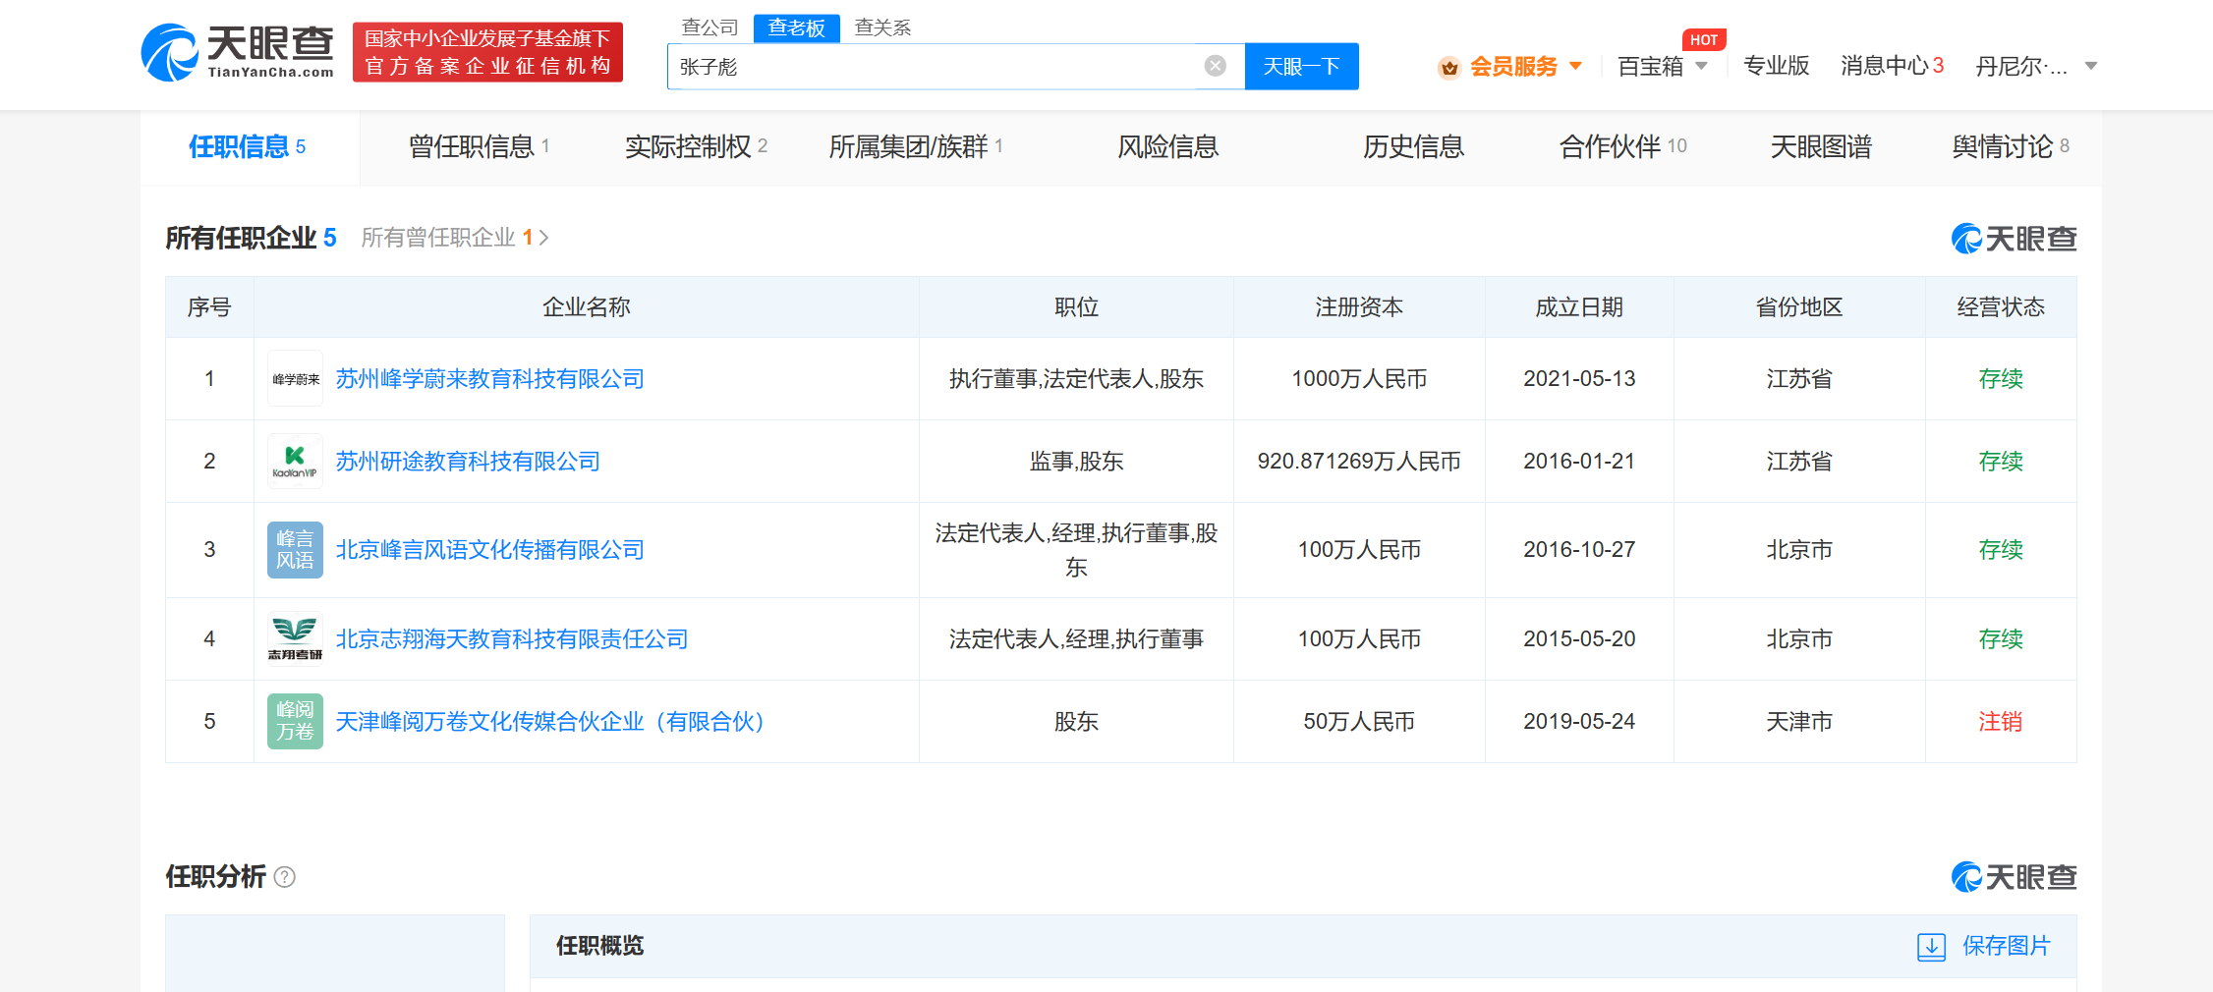
Task: Click the 注册资本 column header
Action: point(1359,307)
